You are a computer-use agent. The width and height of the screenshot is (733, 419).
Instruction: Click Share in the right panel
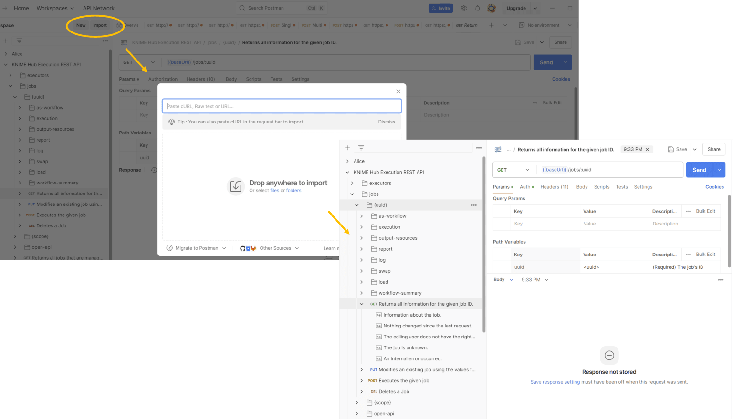tap(714, 149)
